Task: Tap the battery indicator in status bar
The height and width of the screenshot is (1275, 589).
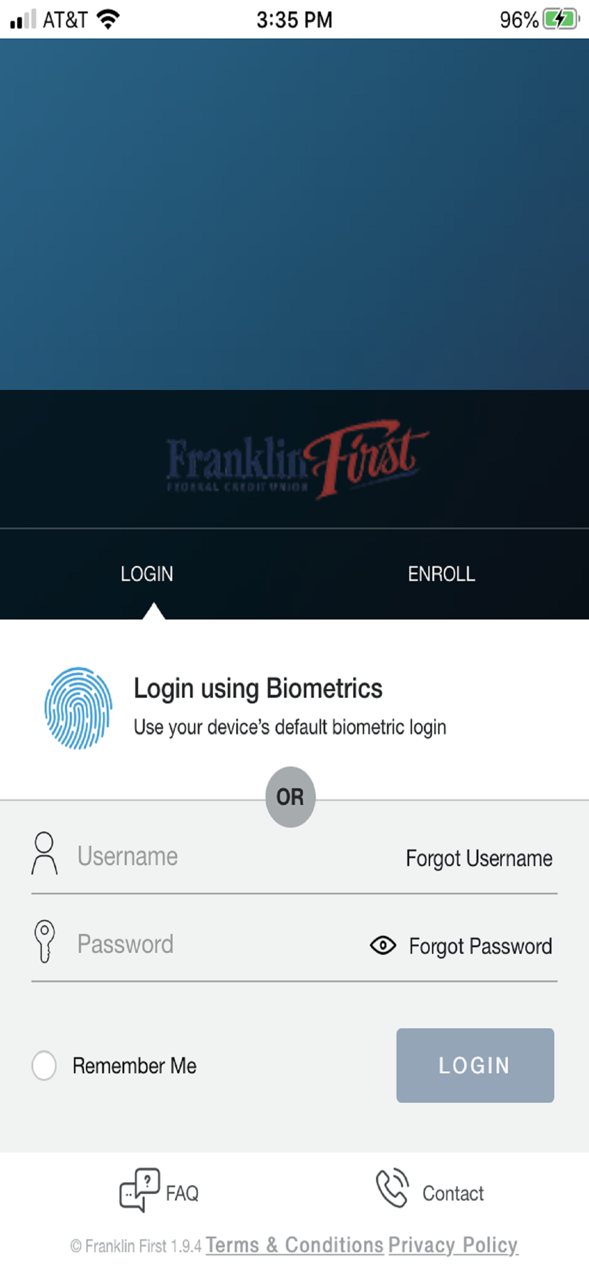Action: click(561, 19)
